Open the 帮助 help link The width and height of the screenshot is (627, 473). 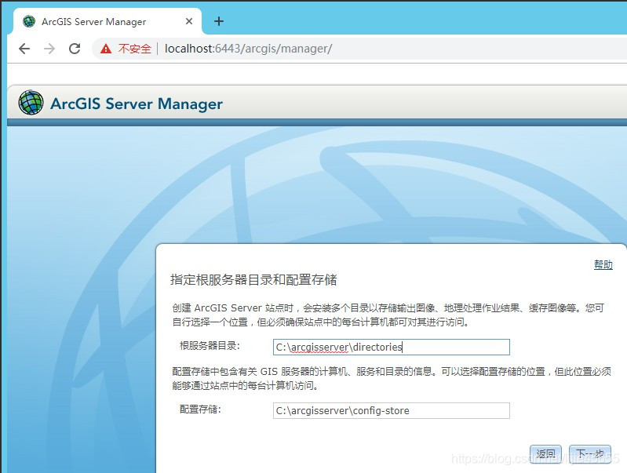(603, 264)
